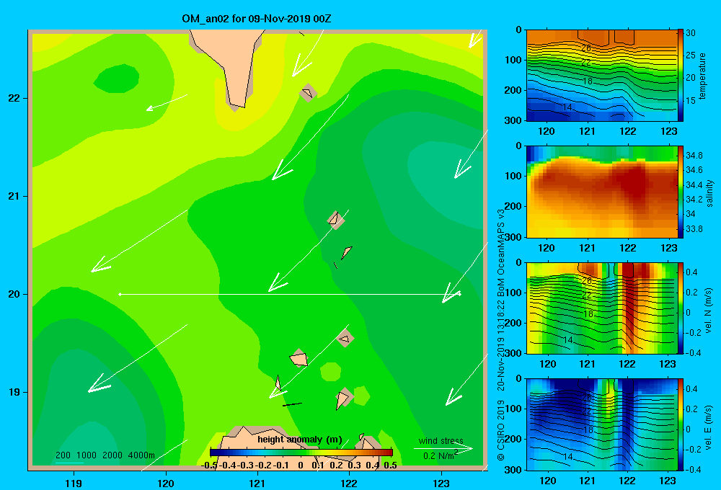This screenshot has height=490, width=721.
Task: Click the latitude 19 label on main map axis
Action: click(x=14, y=392)
